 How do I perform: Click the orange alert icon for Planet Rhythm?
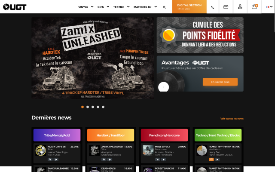coord(211,160)
